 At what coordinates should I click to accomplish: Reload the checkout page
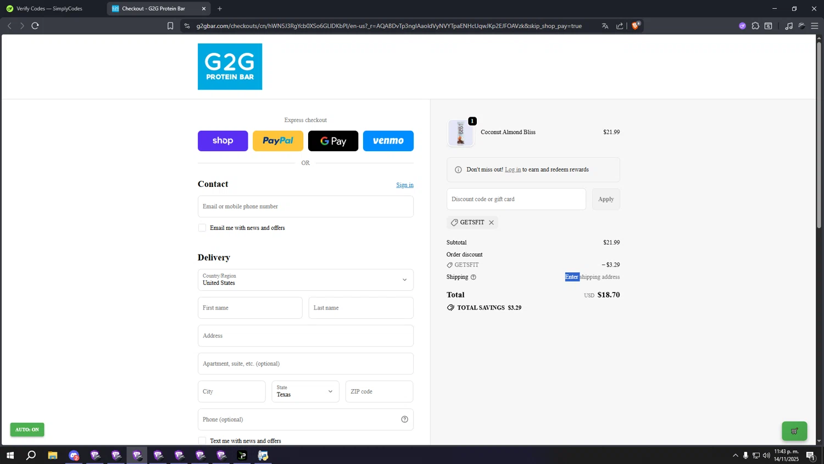(35, 26)
